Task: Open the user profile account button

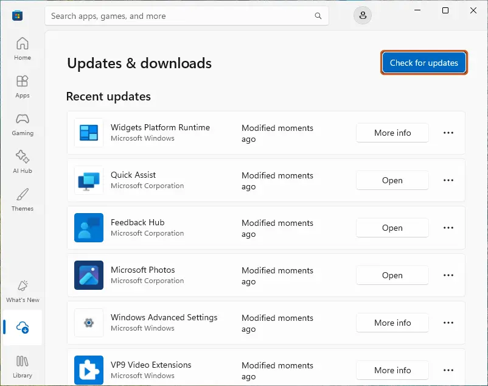Action: click(363, 15)
